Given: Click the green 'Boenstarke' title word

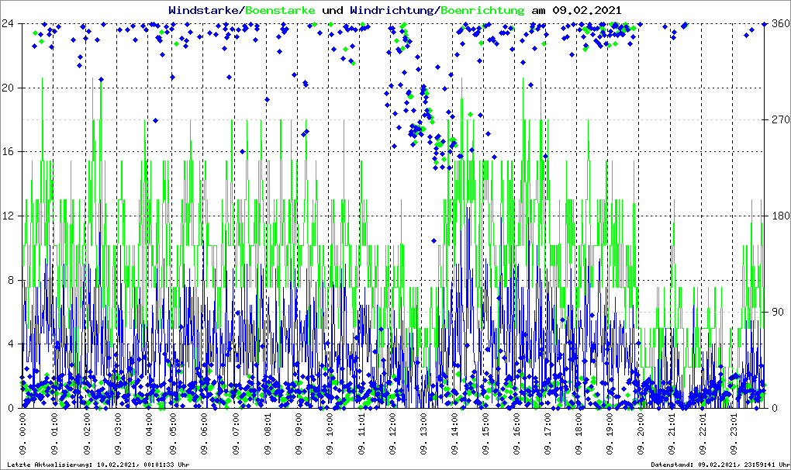Looking at the screenshot, I should click(x=280, y=10).
